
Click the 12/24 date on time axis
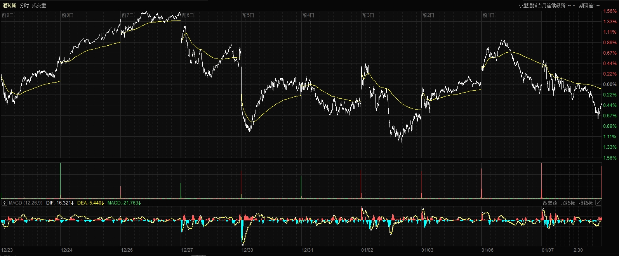(x=67, y=250)
